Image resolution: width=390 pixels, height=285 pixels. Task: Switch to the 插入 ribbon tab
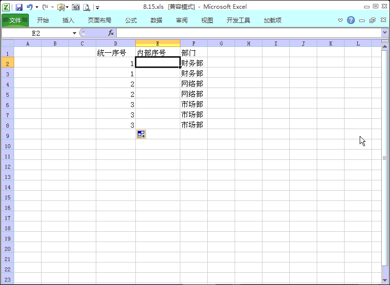68,21
